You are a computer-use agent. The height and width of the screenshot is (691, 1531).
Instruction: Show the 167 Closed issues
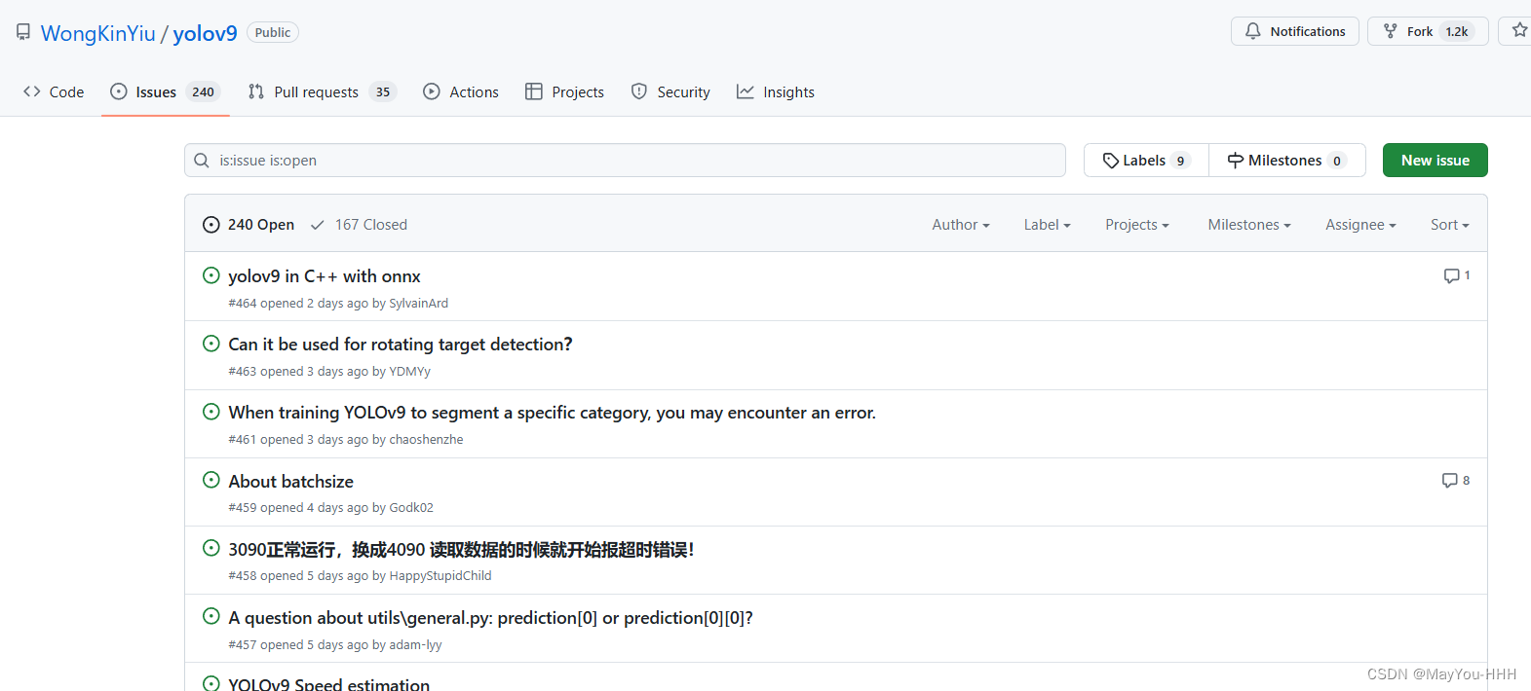click(359, 225)
